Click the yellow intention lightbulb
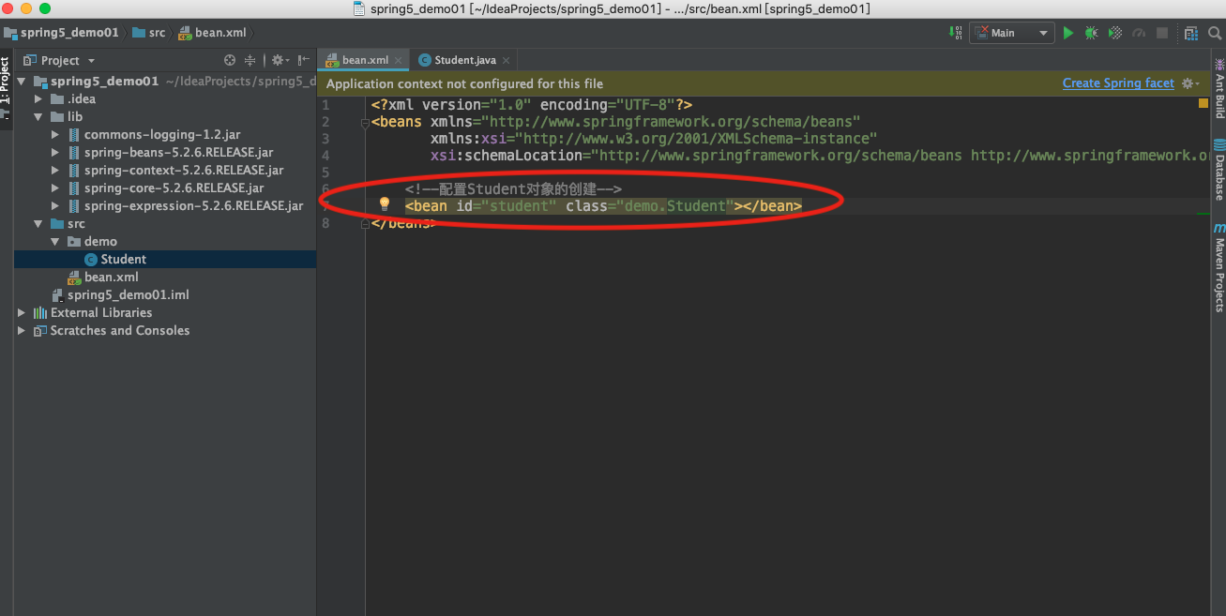 pyautogui.click(x=384, y=204)
